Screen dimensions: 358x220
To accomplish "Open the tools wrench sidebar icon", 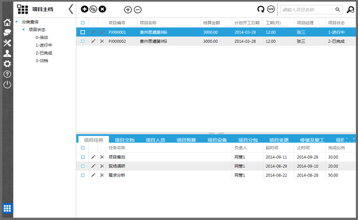I will [x=7, y=43].
